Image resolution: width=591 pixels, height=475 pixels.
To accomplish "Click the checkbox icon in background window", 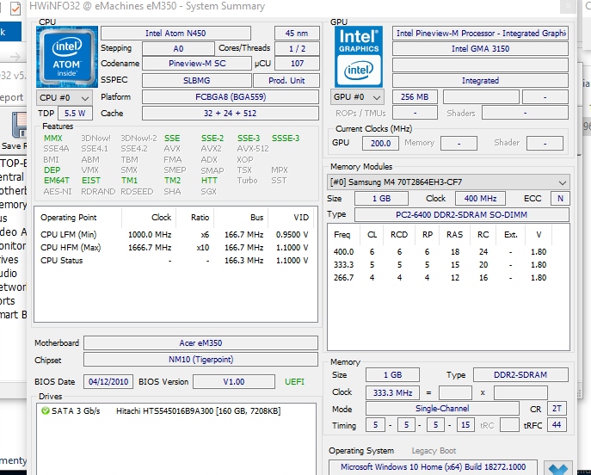I will click(15, 9).
